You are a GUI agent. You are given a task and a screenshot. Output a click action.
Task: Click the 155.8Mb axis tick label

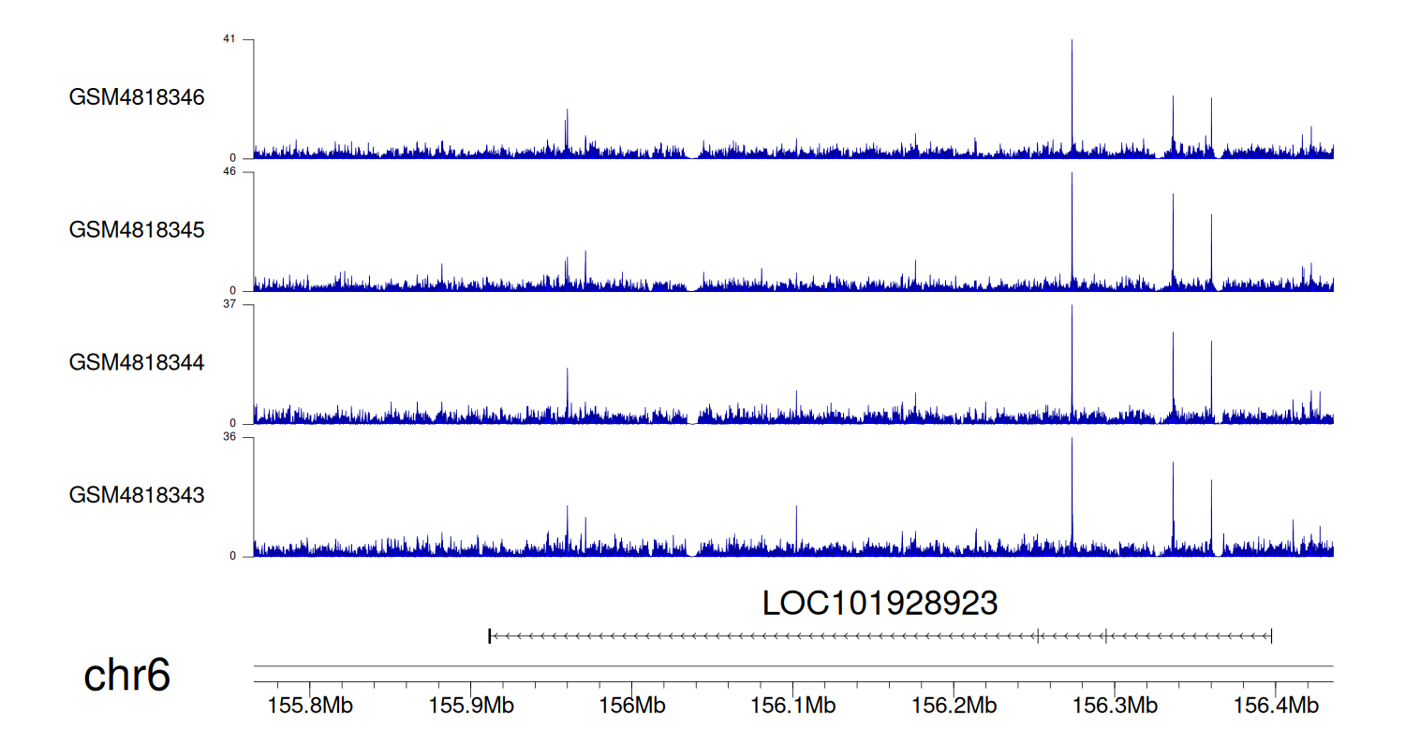(x=310, y=705)
